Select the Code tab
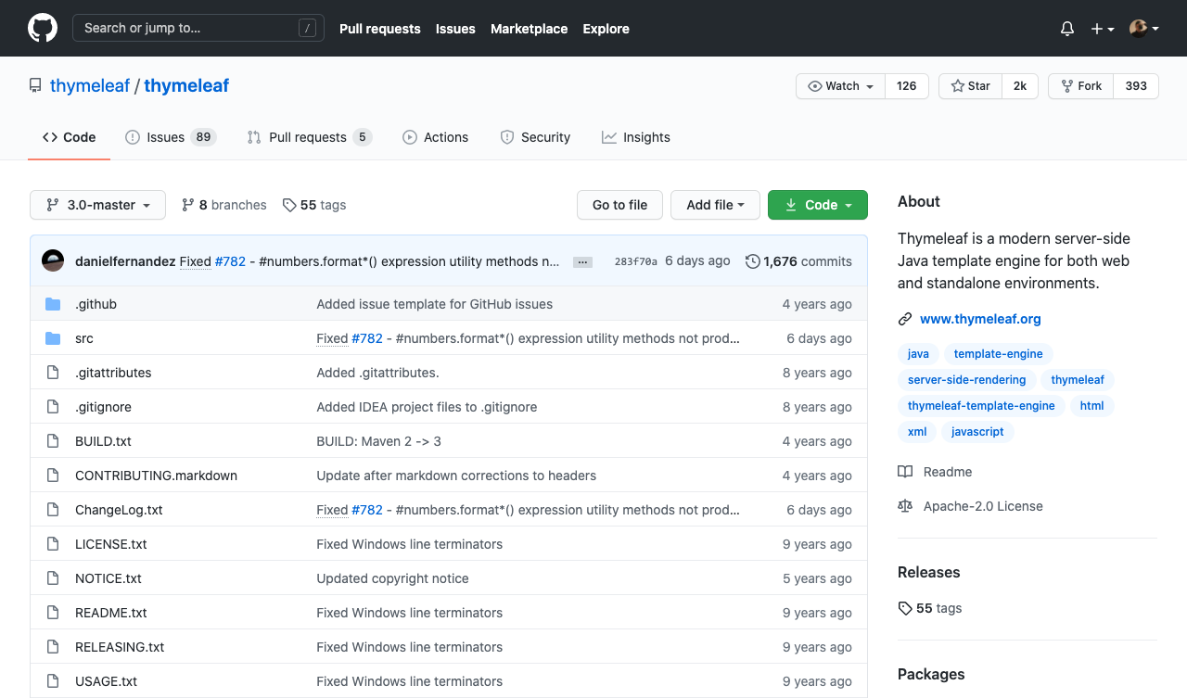This screenshot has width=1187, height=698. (70, 137)
